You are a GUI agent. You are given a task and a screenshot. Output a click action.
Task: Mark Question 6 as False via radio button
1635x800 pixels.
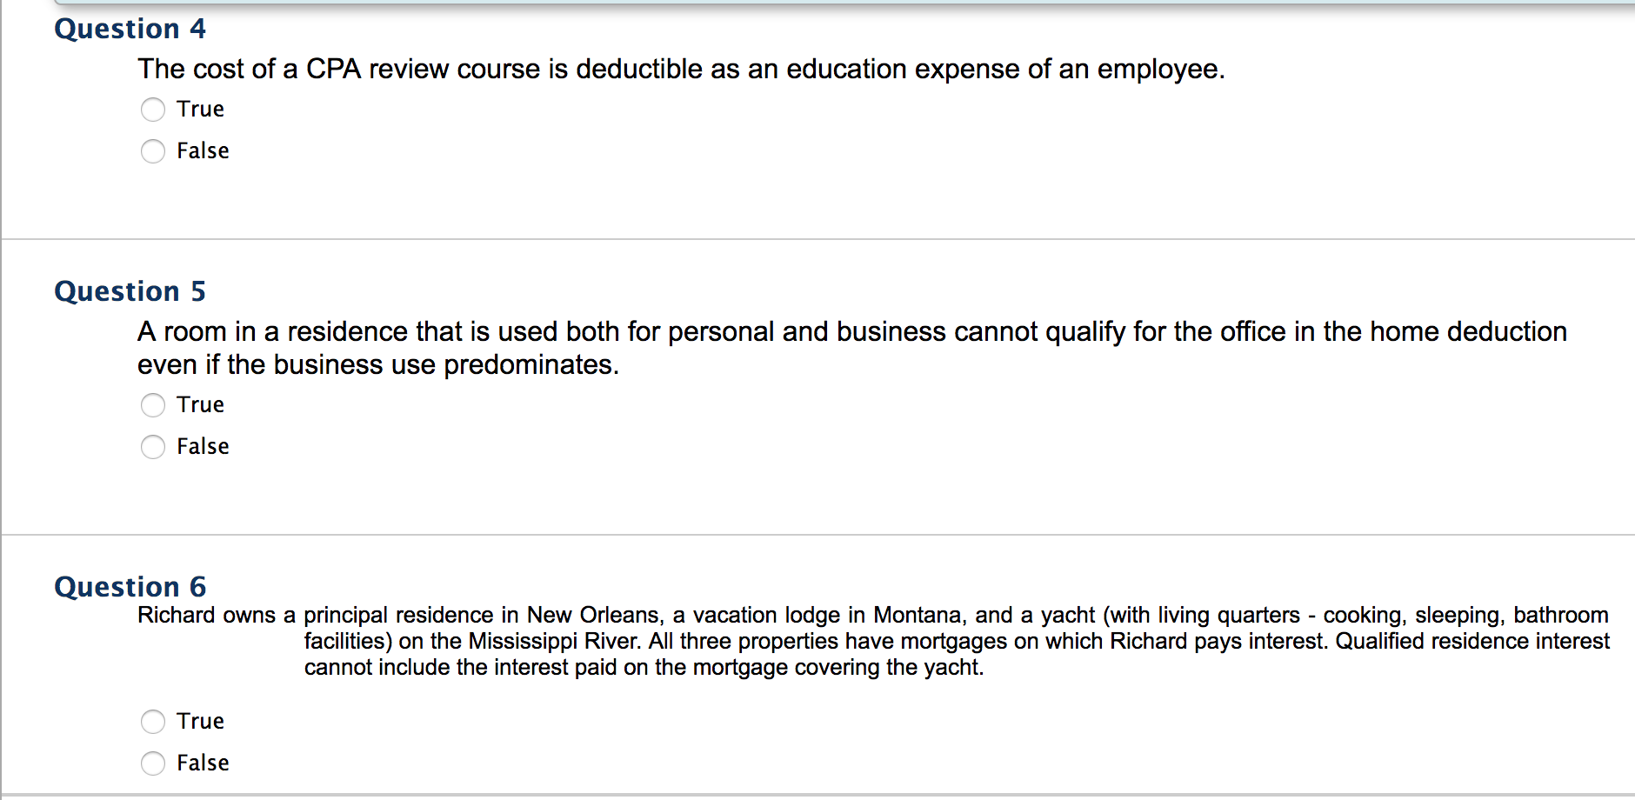[x=153, y=763]
